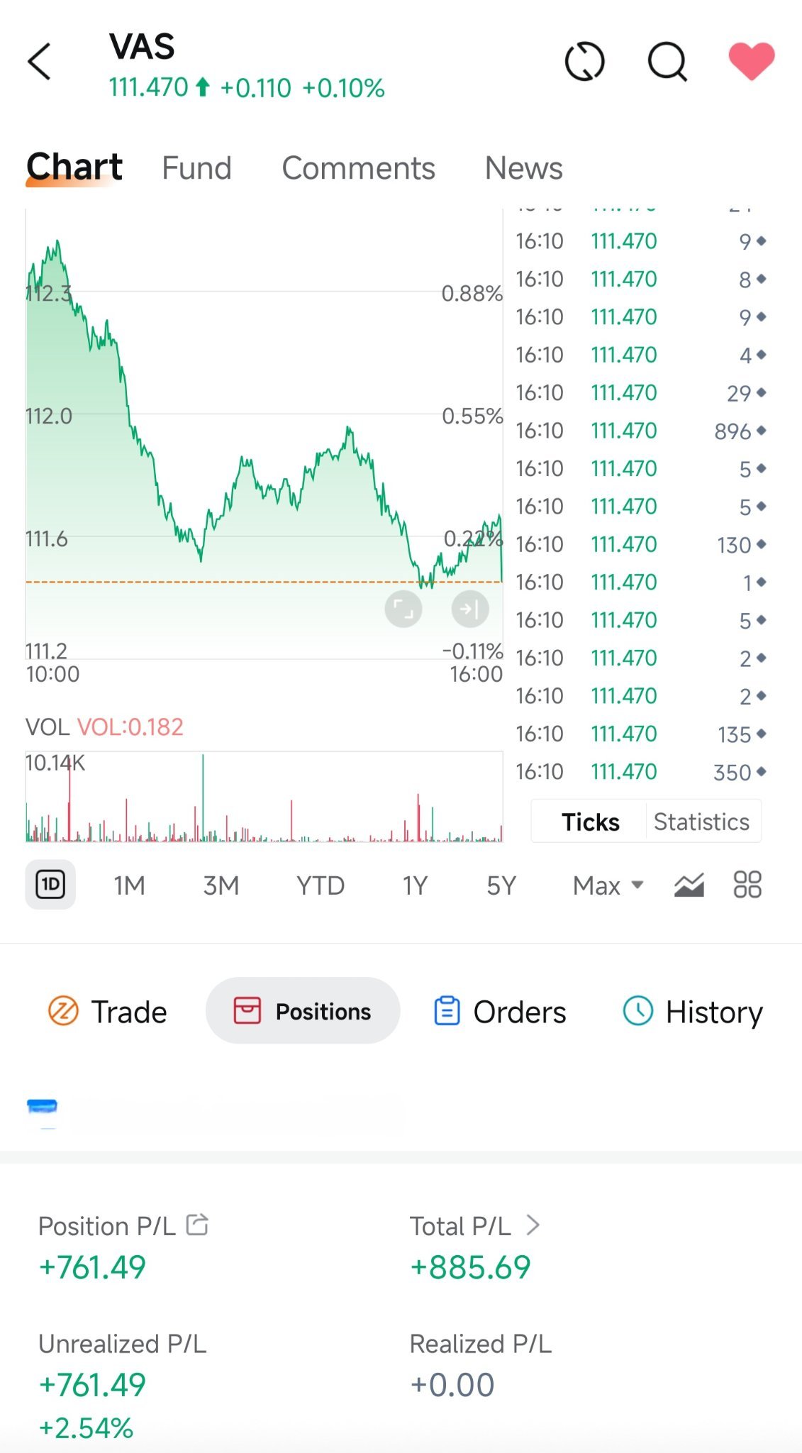Open the News tab

523,169
